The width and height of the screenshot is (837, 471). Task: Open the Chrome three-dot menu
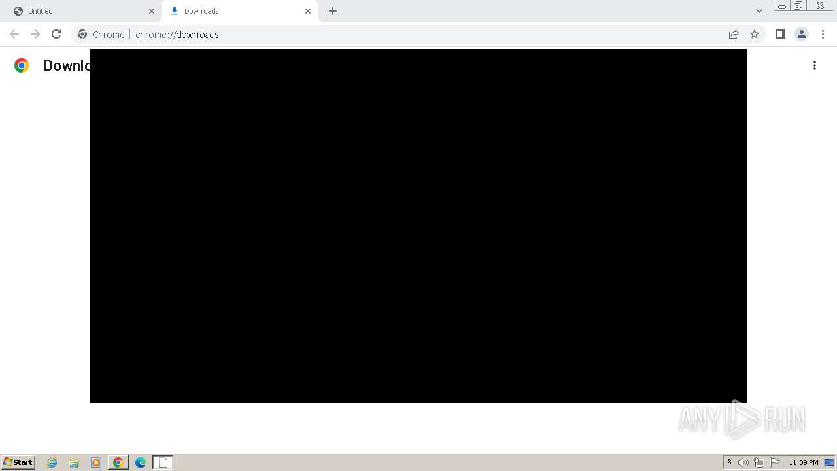(x=823, y=34)
